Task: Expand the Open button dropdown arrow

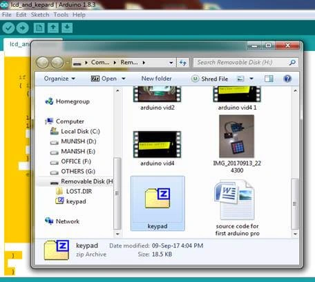Action: coord(124,79)
